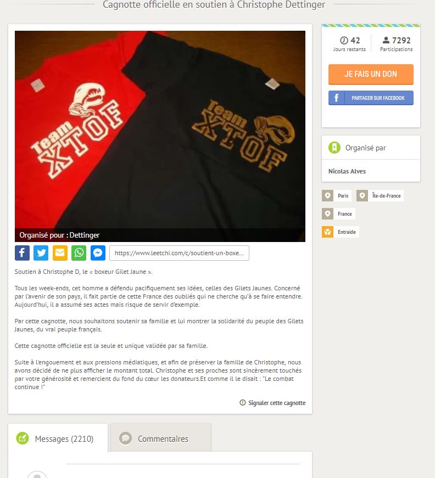Select the leetchi.com share URL field
Image resolution: width=435 pixels, height=478 pixels.
[180, 253]
